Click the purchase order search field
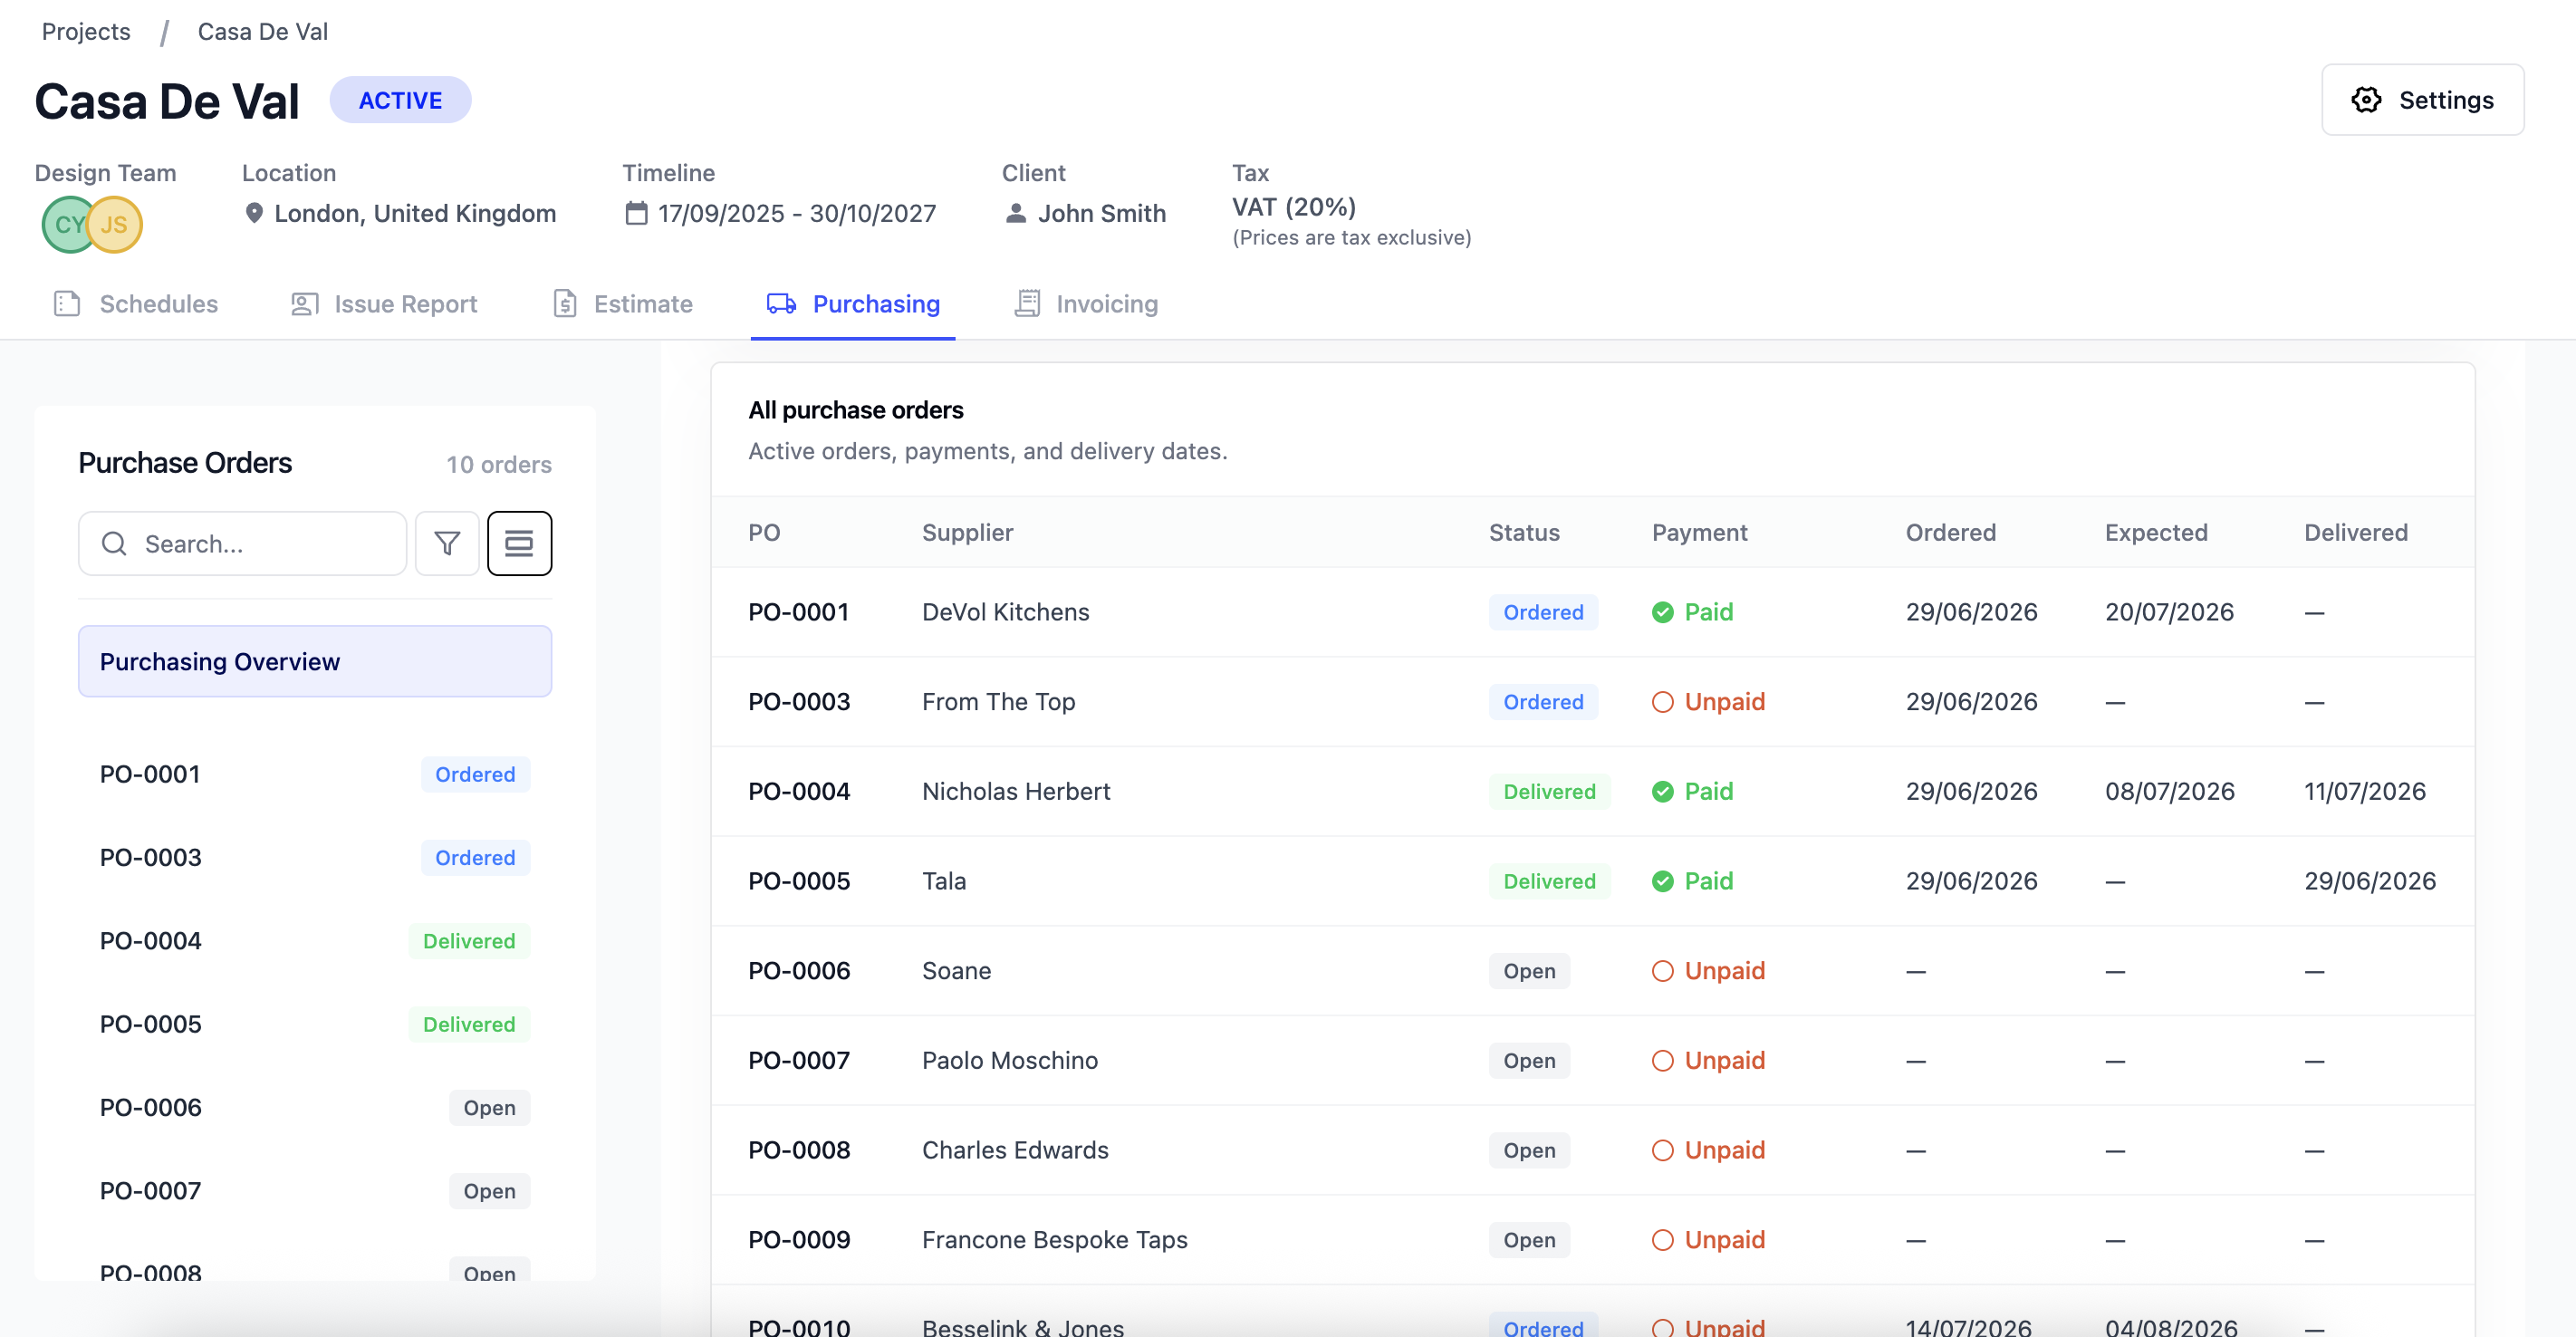2576x1337 pixels. [243, 543]
